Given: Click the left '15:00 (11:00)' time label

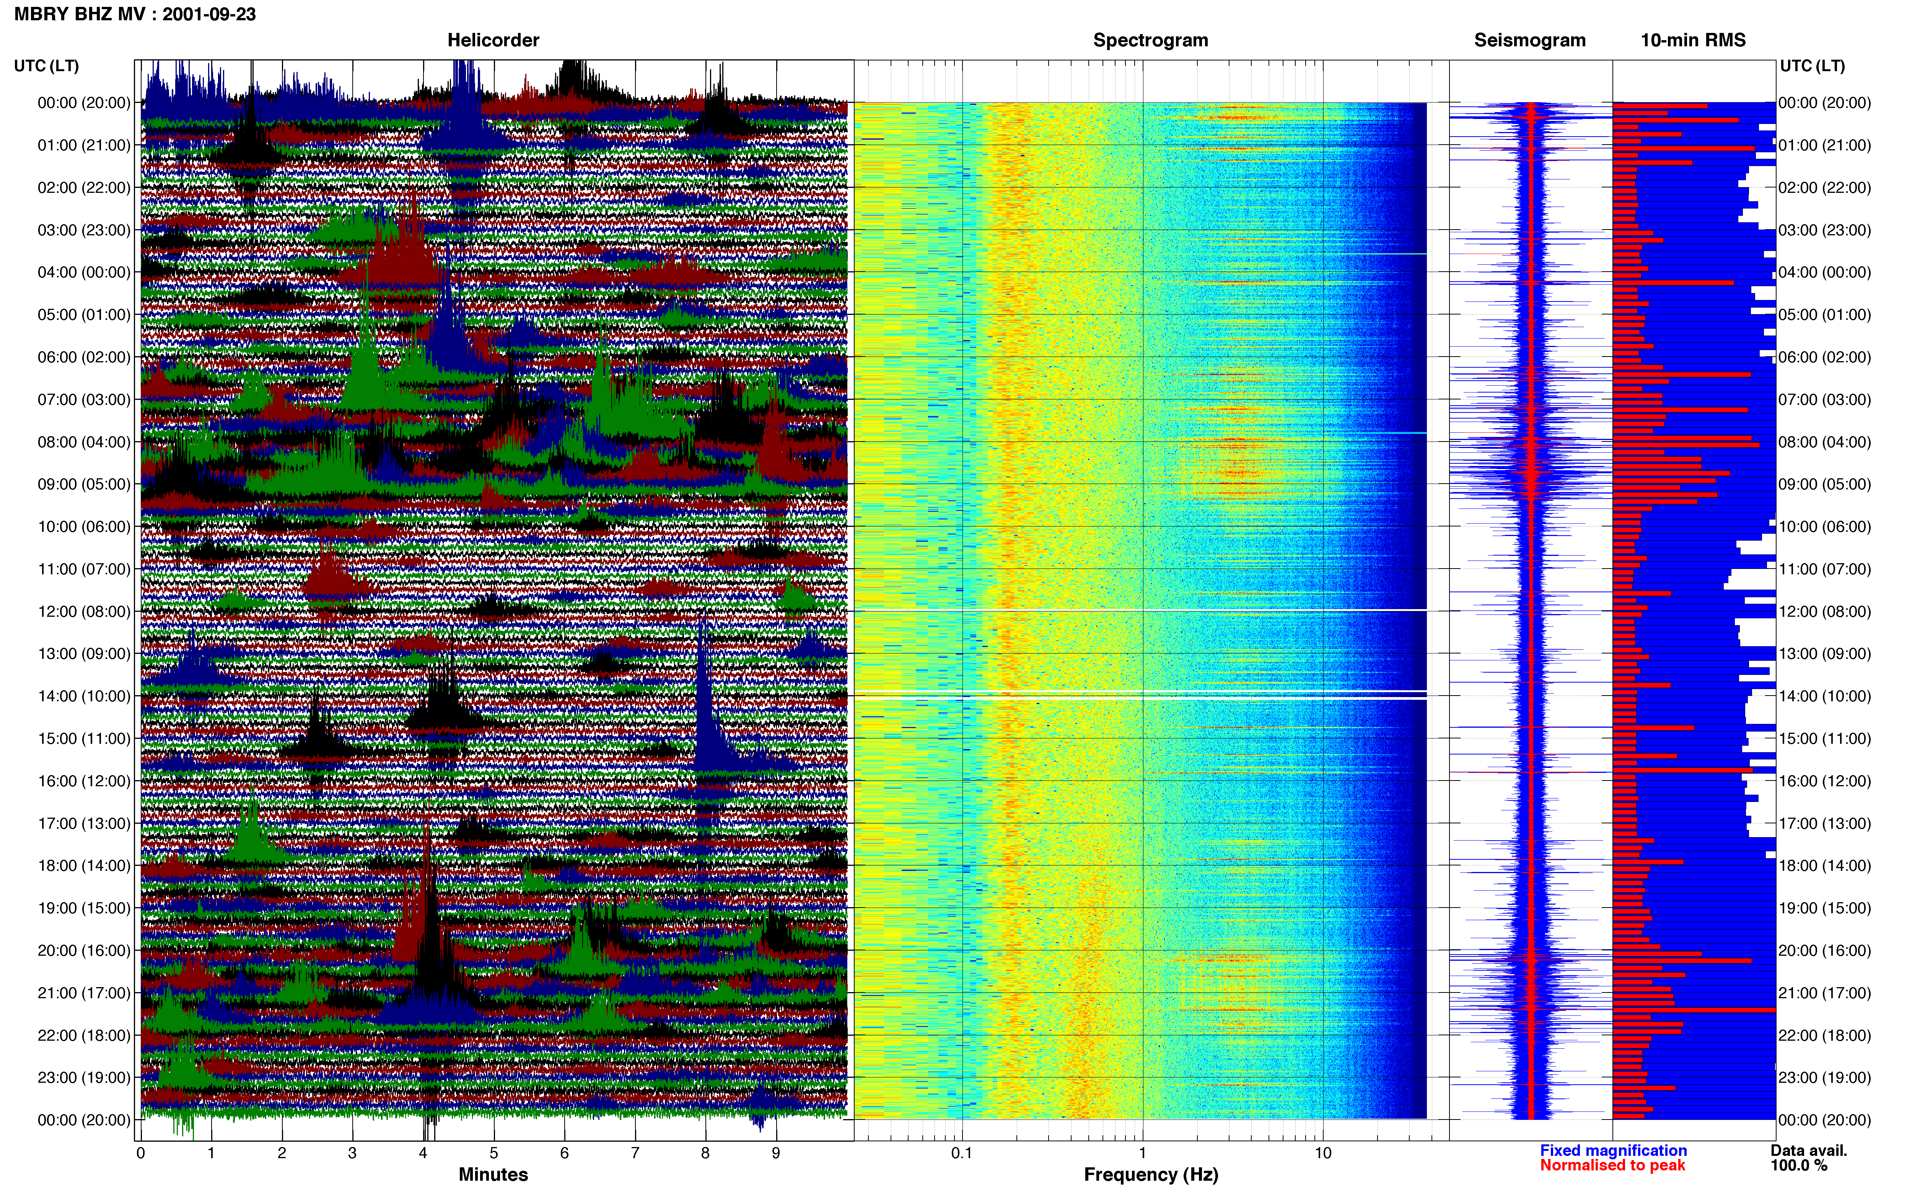Looking at the screenshot, I should coord(84,738).
